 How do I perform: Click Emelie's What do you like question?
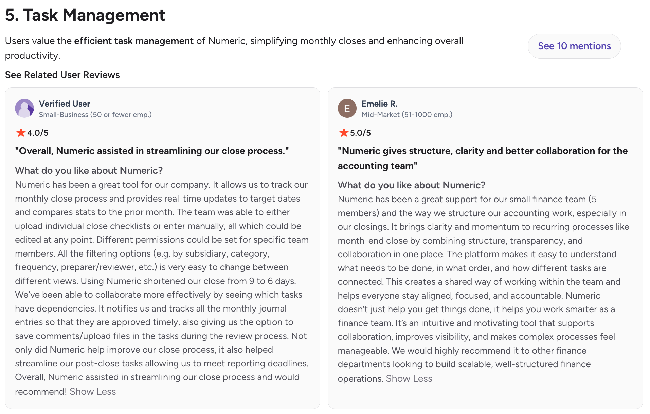pos(412,185)
